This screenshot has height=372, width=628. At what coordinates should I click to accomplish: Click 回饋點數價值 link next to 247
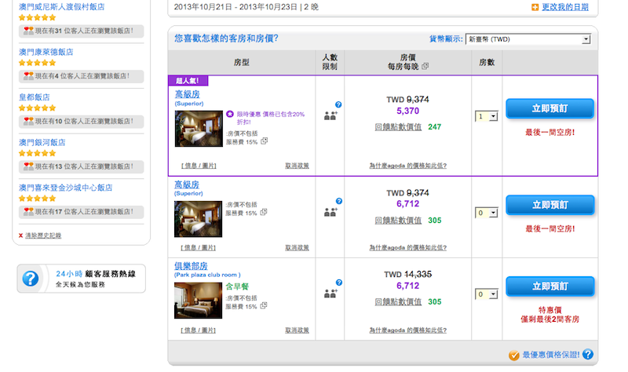point(398,127)
